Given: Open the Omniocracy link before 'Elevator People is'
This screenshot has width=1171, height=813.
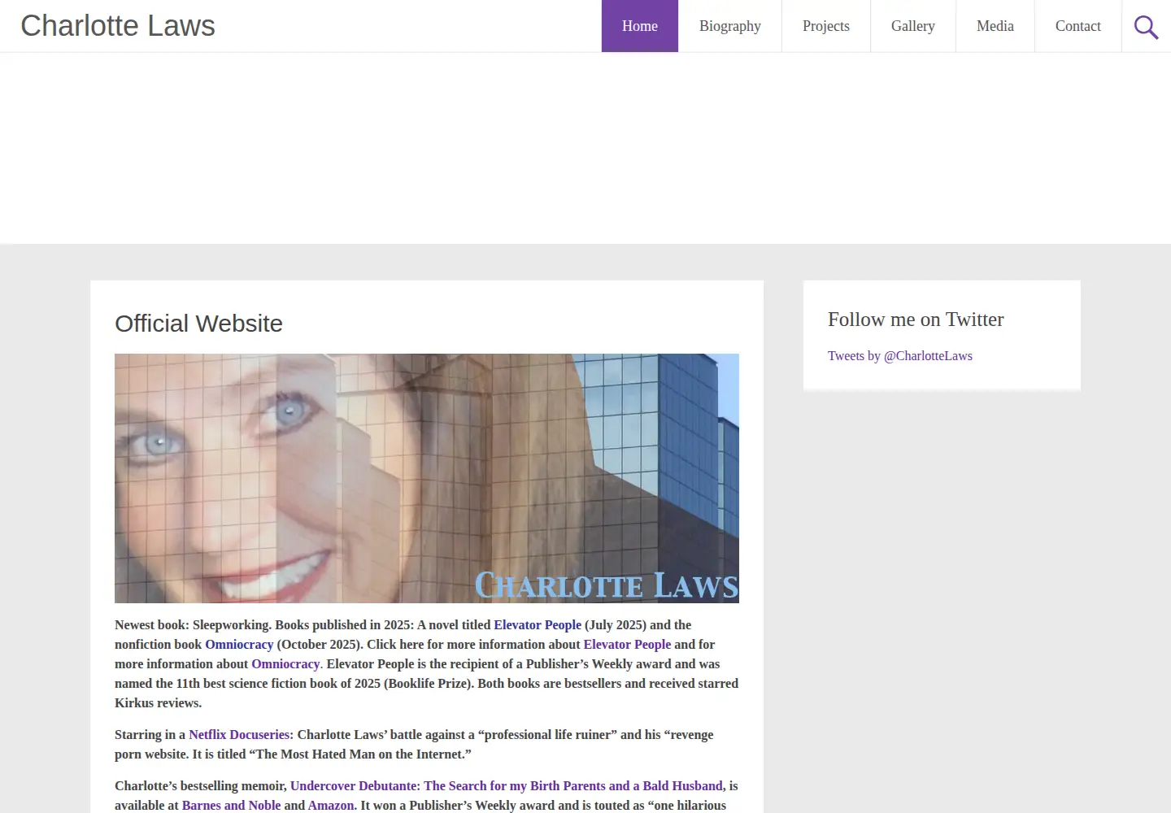Looking at the screenshot, I should 285,664.
